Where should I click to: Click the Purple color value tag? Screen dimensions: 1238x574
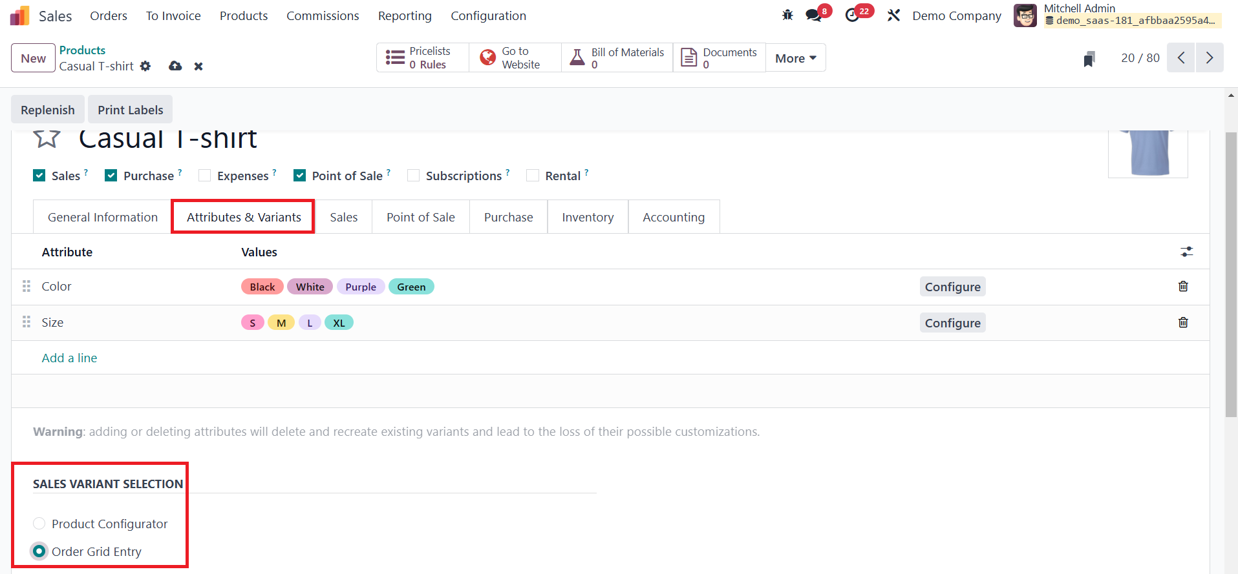pyautogui.click(x=360, y=287)
